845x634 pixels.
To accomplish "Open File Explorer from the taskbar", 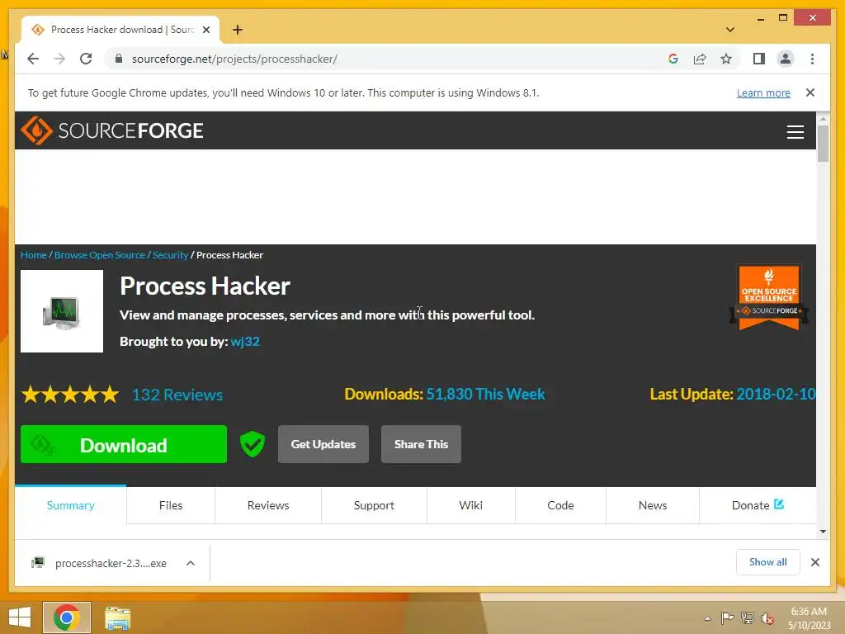I will (x=117, y=617).
